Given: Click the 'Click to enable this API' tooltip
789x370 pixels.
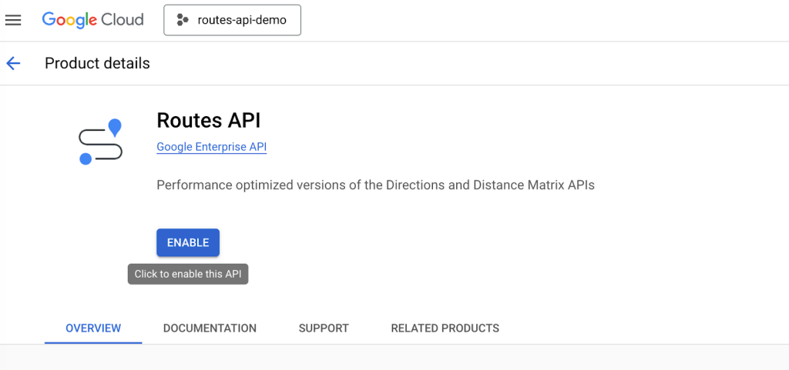Looking at the screenshot, I should 188,274.
